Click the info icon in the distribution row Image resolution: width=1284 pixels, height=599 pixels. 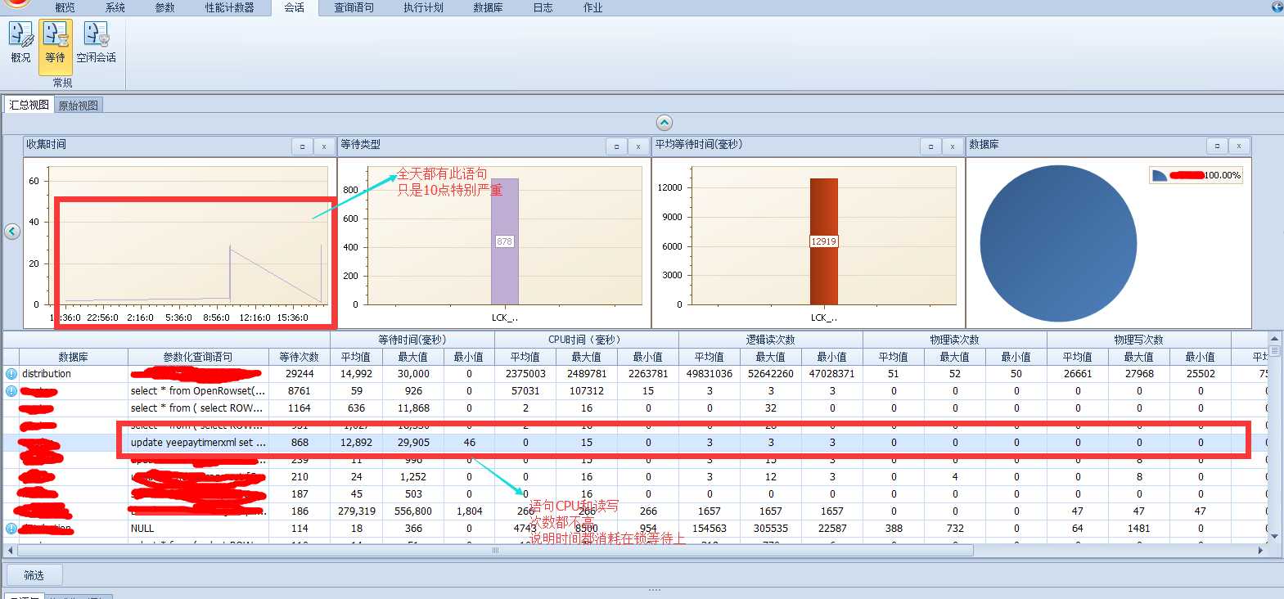point(11,374)
